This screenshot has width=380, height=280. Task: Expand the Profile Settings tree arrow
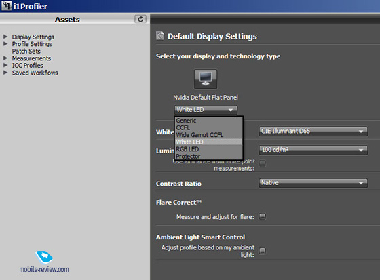[x=5, y=44]
